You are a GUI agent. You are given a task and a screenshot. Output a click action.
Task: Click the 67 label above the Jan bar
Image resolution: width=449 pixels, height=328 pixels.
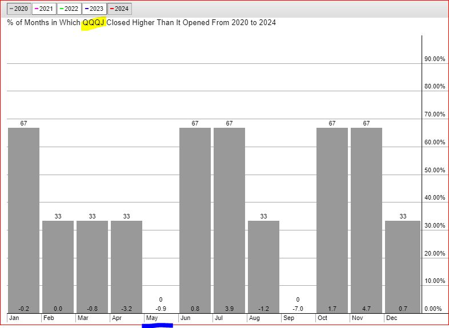pos(23,123)
